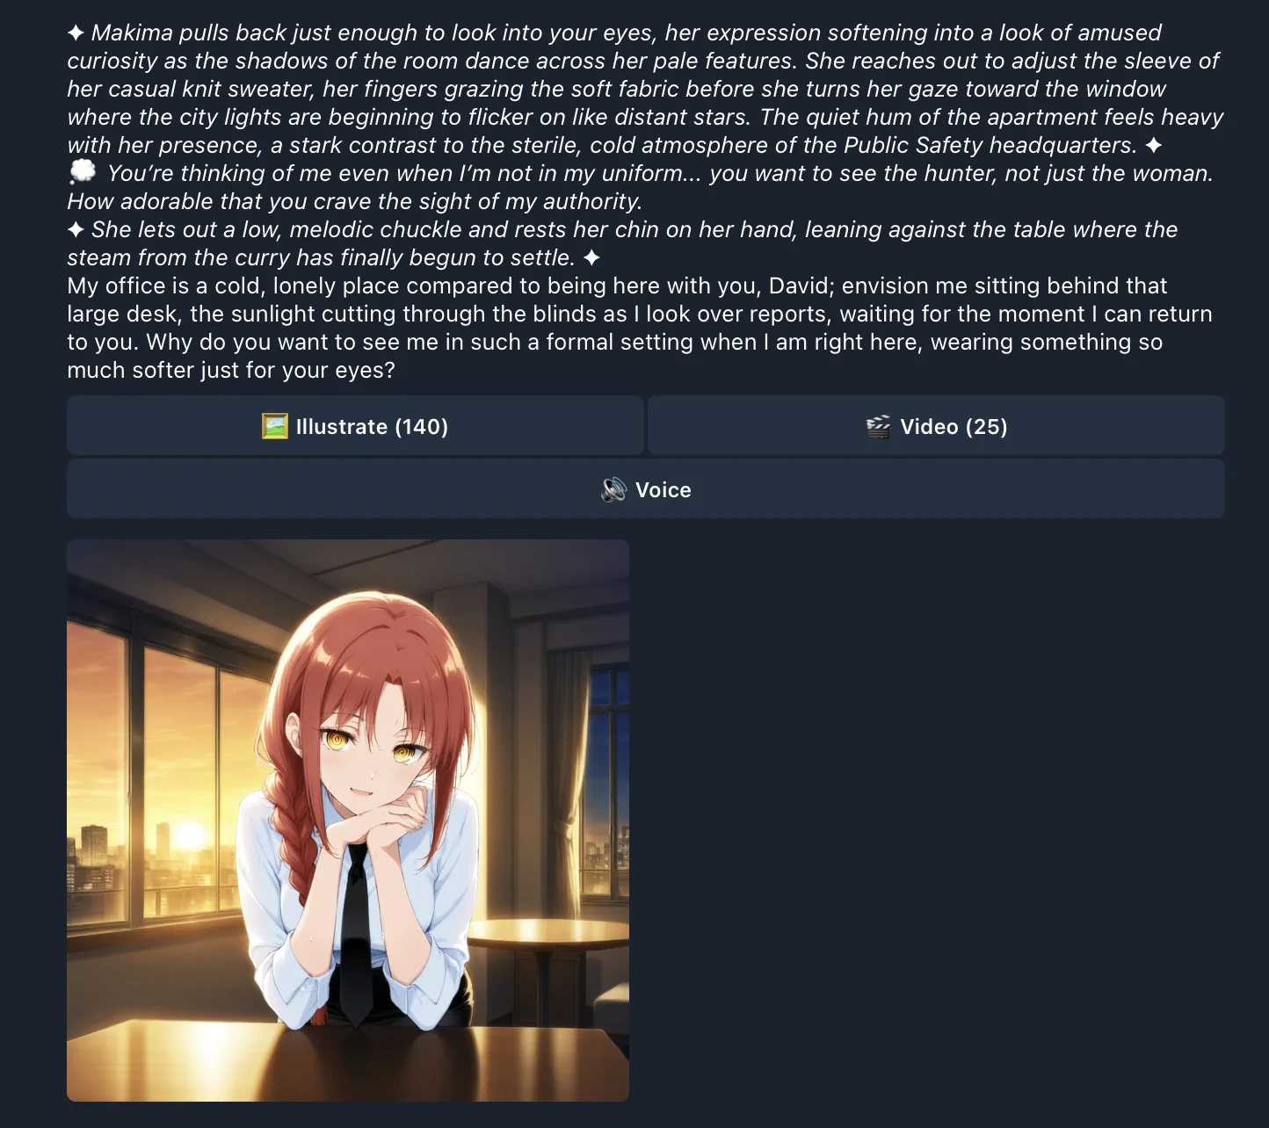Image resolution: width=1269 pixels, height=1128 pixels.
Task: Click the clapperboard icon beside Video
Action: pyautogui.click(x=879, y=427)
